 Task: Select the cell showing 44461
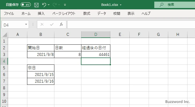pos(96,55)
